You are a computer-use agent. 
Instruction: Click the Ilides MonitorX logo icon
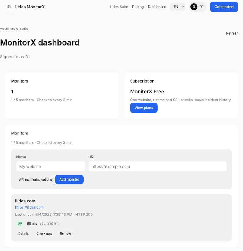pos(9,7)
